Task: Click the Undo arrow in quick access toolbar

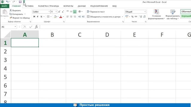Action: click(x=7, y=2)
